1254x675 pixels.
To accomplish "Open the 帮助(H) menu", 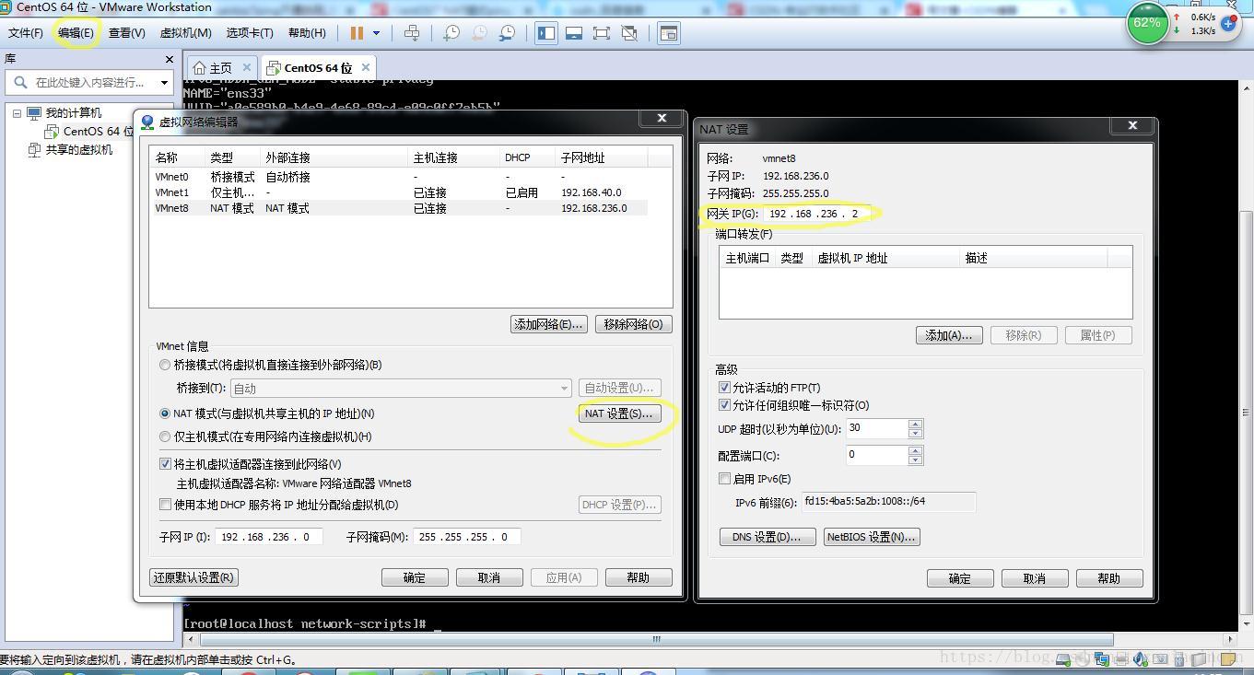I will (307, 33).
